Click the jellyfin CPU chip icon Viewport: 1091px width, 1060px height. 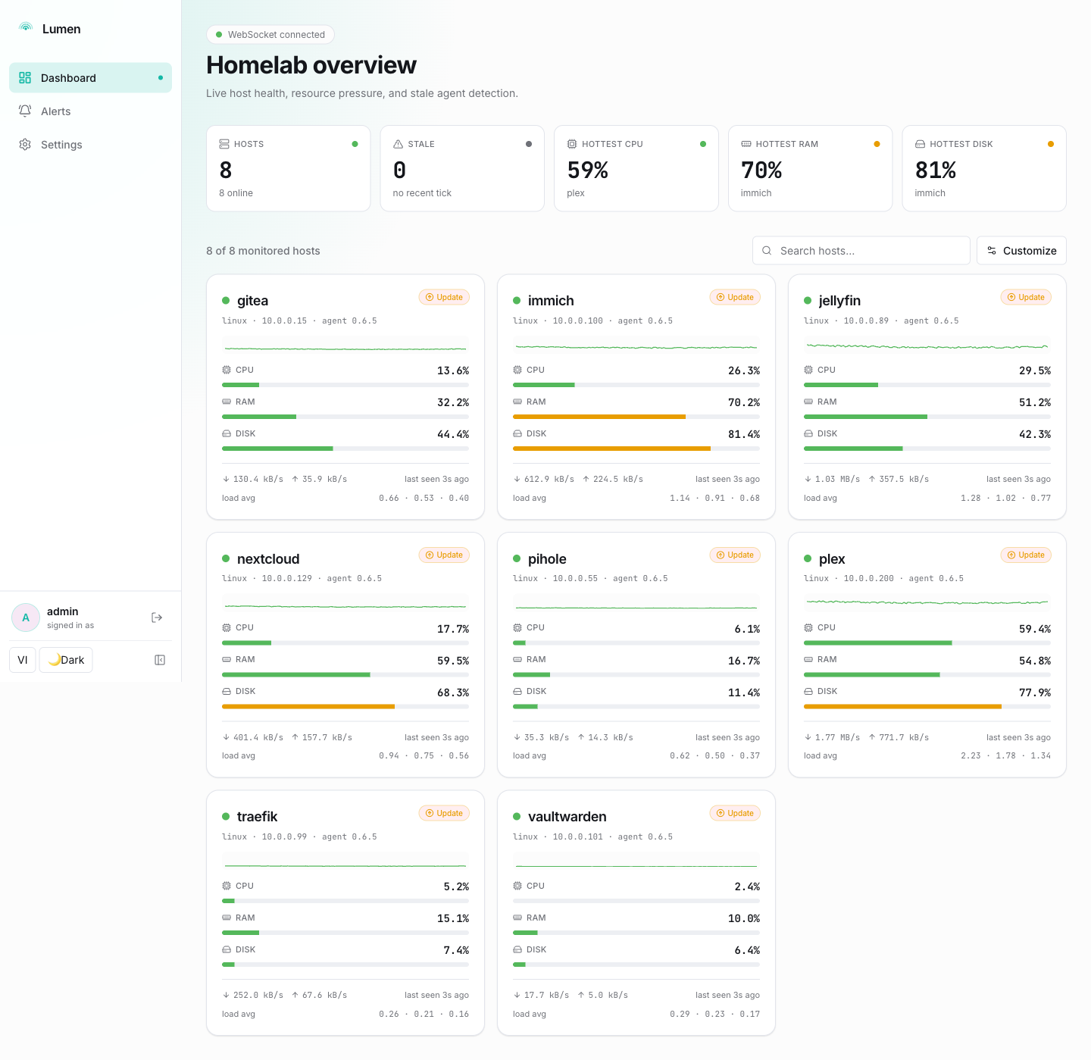coord(808,370)
